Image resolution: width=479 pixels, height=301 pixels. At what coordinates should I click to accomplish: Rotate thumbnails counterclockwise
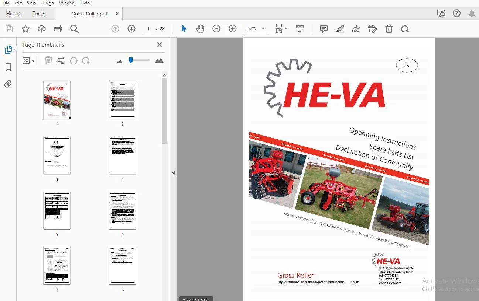(73, 60)
